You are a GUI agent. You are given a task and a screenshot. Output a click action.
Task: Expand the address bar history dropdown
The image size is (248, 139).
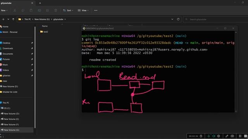click(172, 19)
